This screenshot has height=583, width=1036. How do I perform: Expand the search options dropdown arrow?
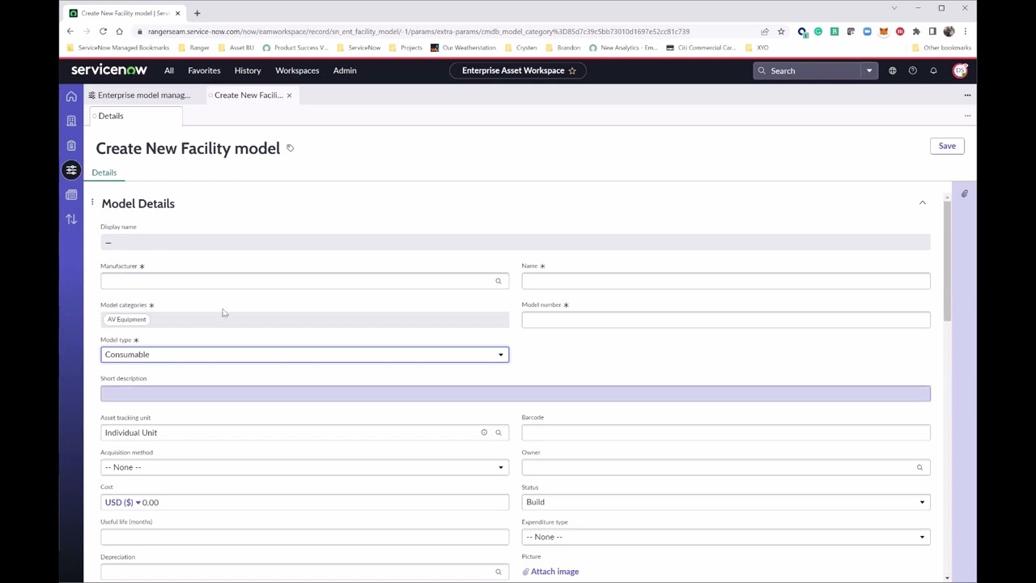click(x=869, y=70)
